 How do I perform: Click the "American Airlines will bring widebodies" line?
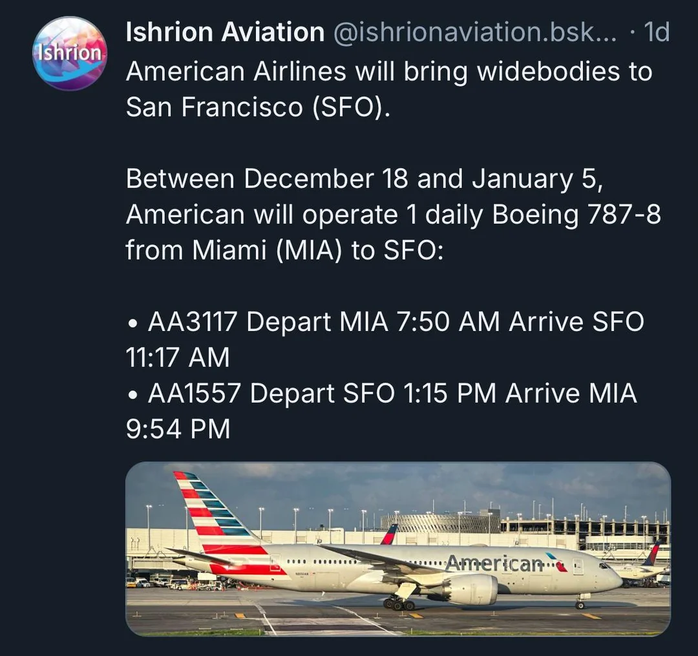click(388, 71)
